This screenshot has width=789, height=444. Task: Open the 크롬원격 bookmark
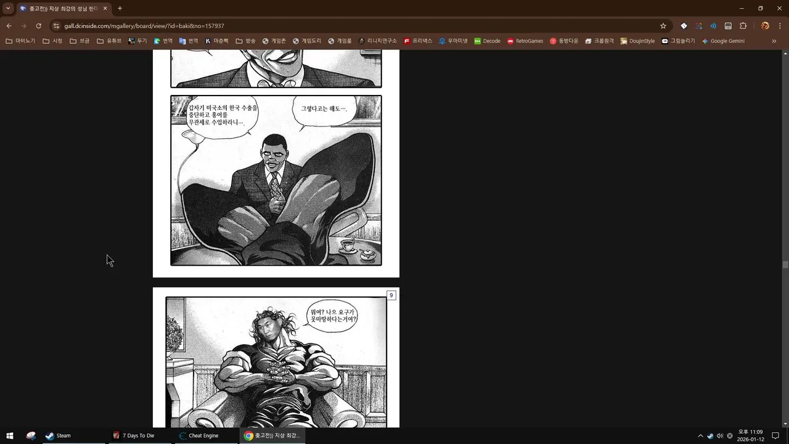(600, 41)
